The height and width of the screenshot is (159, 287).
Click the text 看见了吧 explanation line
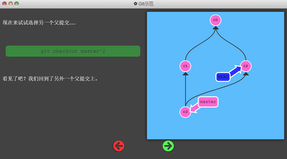(x=50, y=79)
